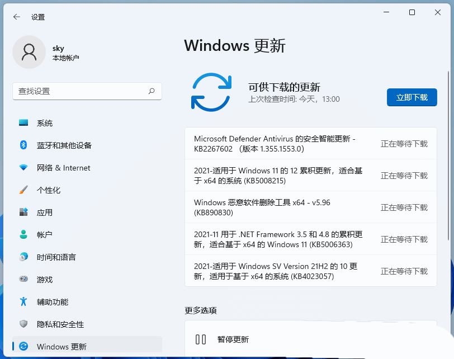Screen dimensions: 454x359
Task: Click the Accessibility (辅助功能) icon
Action: click(x=23, y=302)
